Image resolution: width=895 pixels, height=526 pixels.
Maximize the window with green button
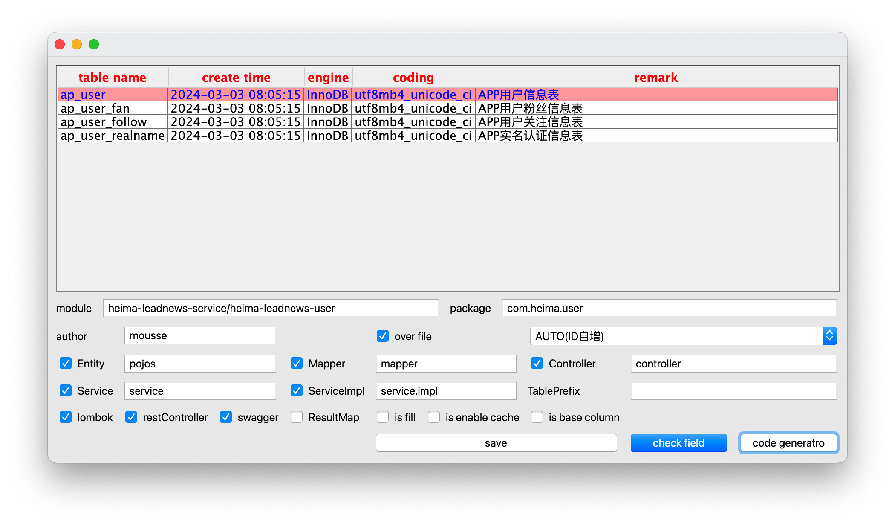click(94, 44)
